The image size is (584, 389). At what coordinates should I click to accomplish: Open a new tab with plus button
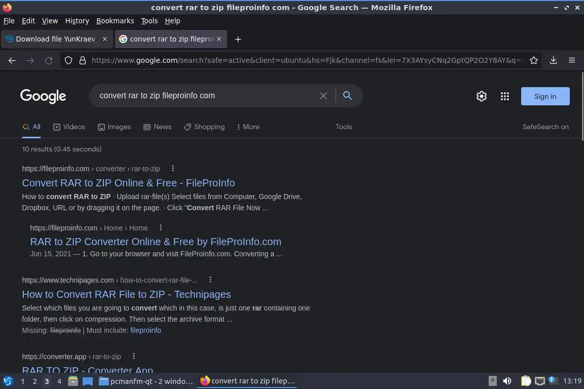click(x=238, y=39)
